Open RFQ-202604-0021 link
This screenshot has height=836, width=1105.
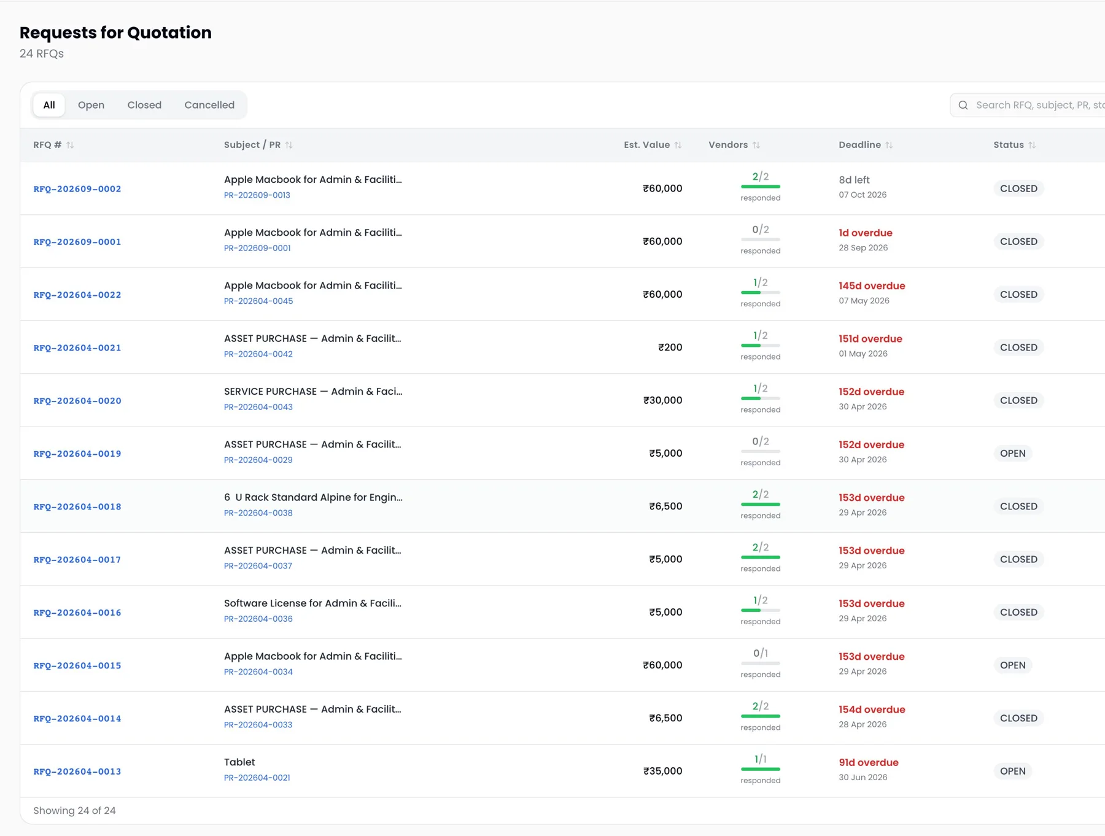tap(77, 348)
